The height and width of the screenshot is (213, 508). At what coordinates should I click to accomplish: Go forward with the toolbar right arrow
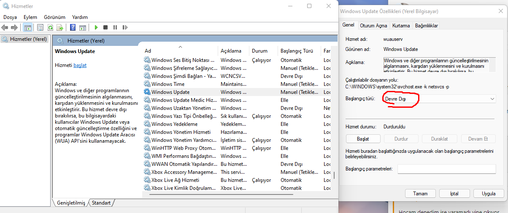[14, 27]
